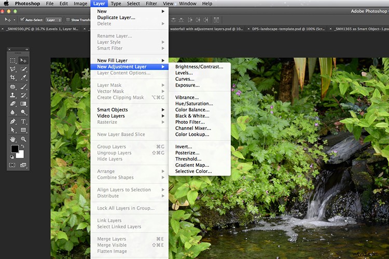Image resolution: width=389 pixels, height=259 pixels.
Task: Select the Quick Selection tool
Action: pyautogui.click(x=23, y=69)
